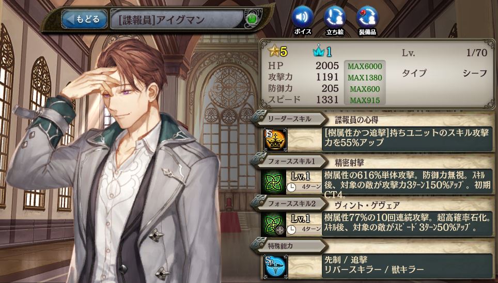This screenshot has width=498, height=283.
Task: Select the leader skill crown icon
Action: point(275,140)
